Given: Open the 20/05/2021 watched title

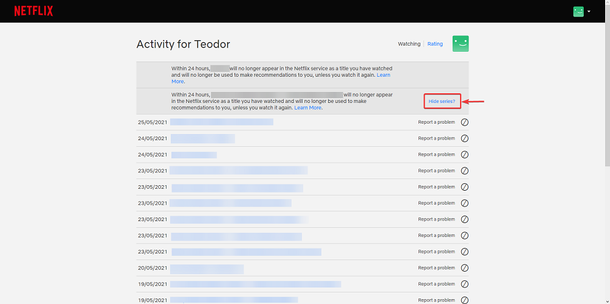Looking at the screenshot, I should pyautogui.click(x=207, y=268).
